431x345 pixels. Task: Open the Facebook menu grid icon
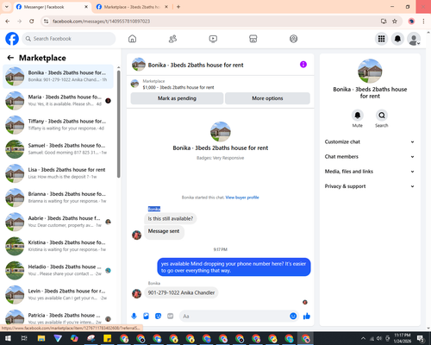[x=381, y=39]
